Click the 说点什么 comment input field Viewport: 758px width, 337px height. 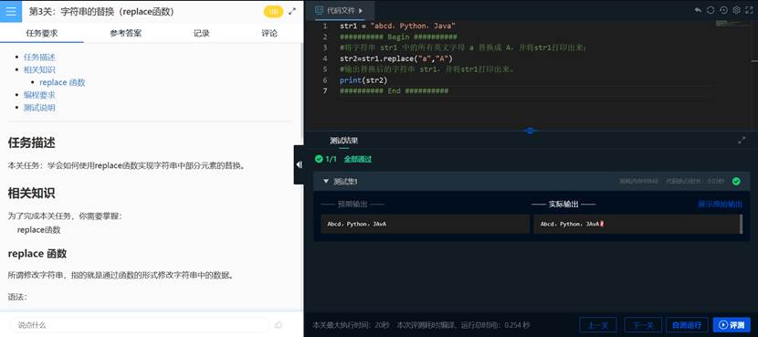139,325
